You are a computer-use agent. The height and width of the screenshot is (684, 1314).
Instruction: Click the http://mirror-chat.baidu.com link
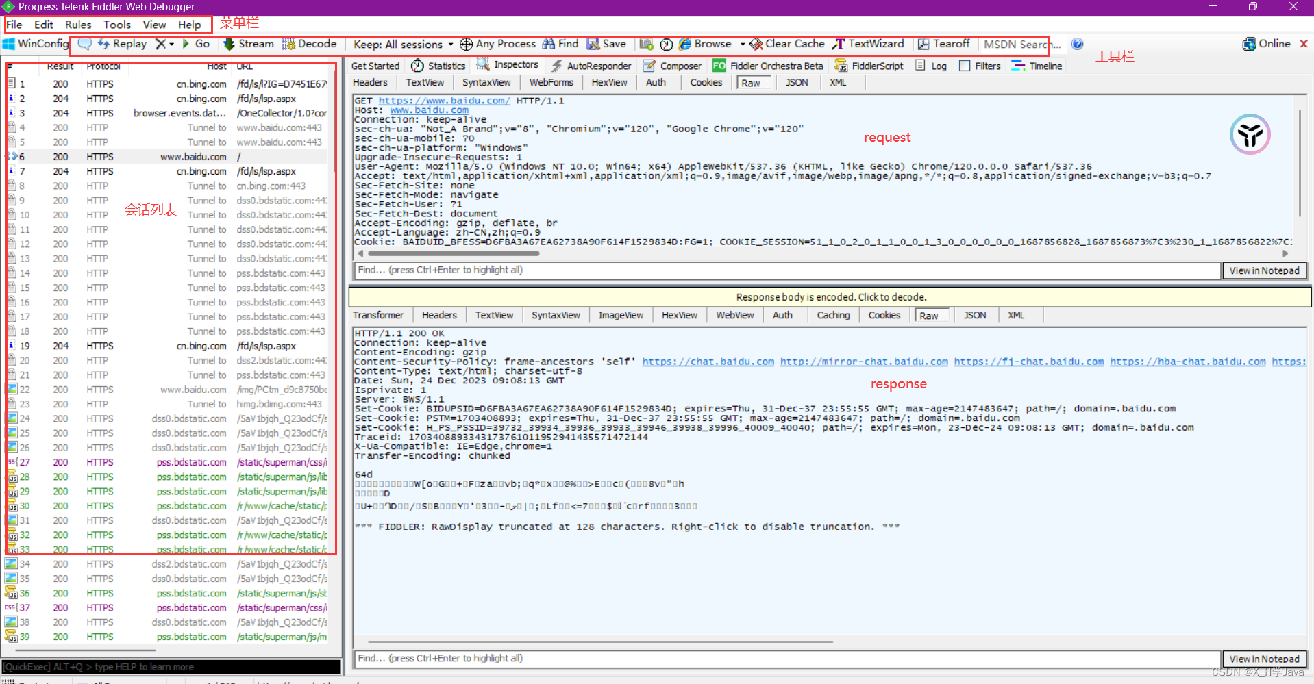(x=864, y=362)
